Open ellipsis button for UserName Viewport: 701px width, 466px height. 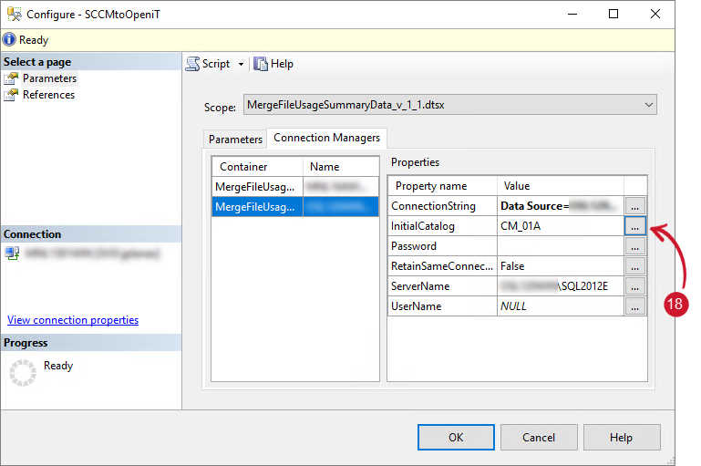[634, 306]
